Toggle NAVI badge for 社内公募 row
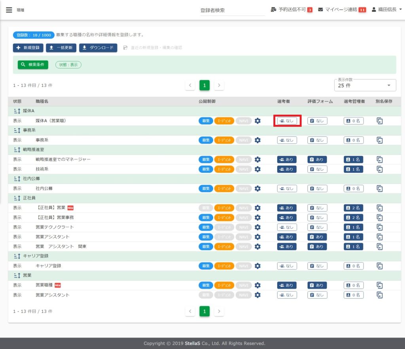Viewport: 405px width, 349px height. click(x=244, y=189)
